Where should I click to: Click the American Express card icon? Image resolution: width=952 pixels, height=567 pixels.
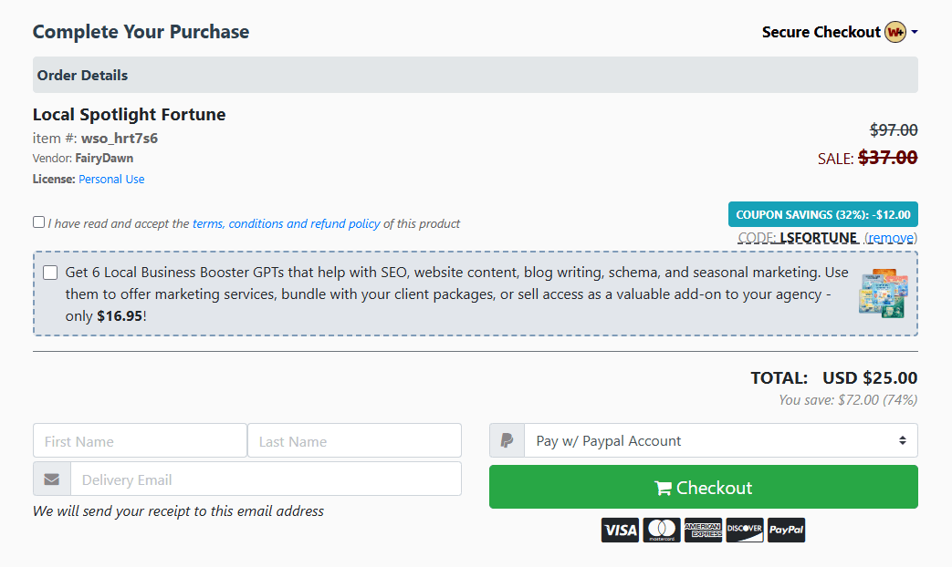[x=703, y=530]
